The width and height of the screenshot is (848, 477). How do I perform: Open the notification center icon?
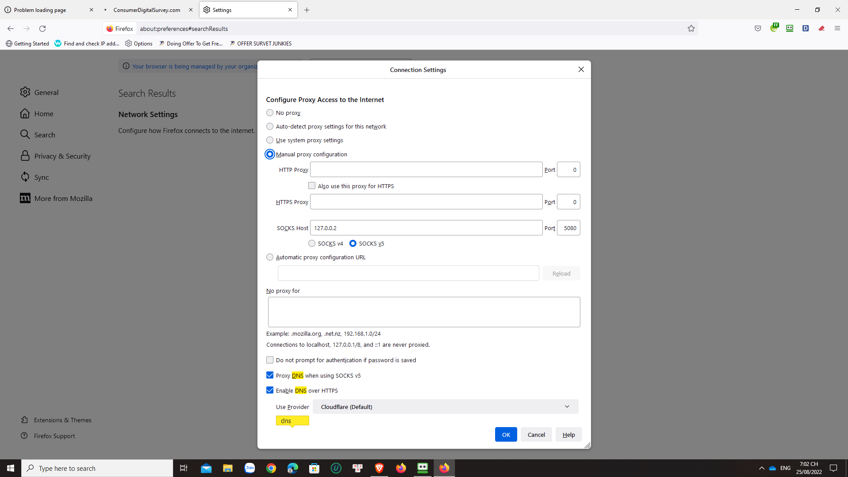tap(833, 468)
